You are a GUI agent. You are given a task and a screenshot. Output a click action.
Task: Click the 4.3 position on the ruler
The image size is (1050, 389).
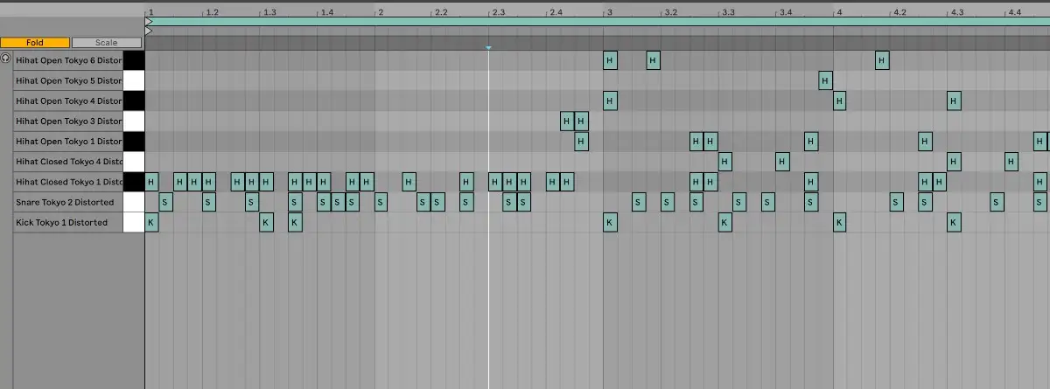coord(956,12)
